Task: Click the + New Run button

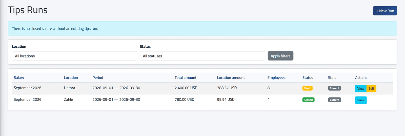Action: tap(385, 11)
